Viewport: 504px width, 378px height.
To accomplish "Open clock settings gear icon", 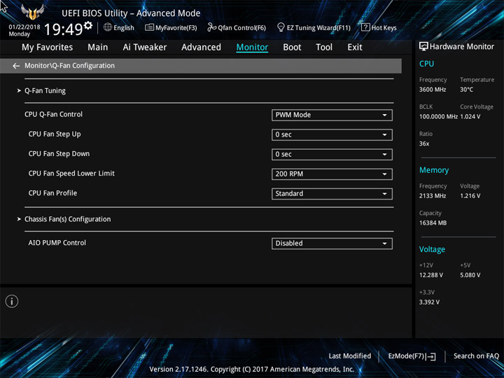I will [88, 25].
